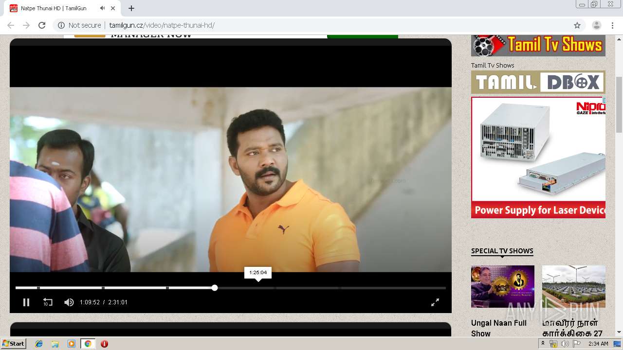Click the video current time 1:09:52
Screen dimensions: 623x350
tap(90, 302)
